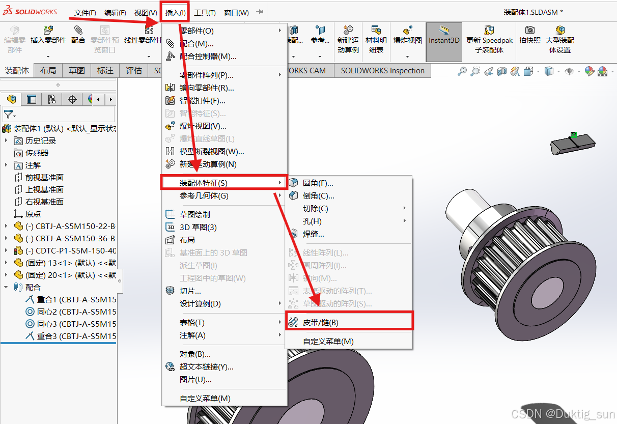Open the FeatureManager design tree tab
The height and width of the screenshot is (424, 617).
(x=11, y=99)
